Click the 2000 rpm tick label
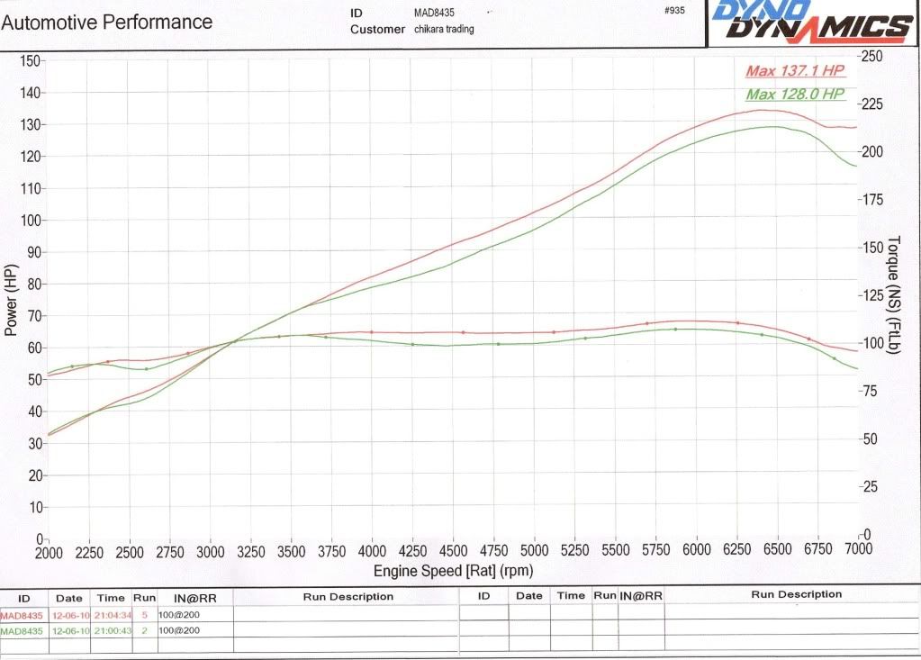The height and width of the screenshot is (660, 921). (49, 553)
